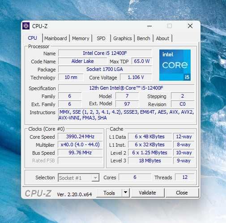Show the About tab
The image size is (226, 223).
[162, 38]
